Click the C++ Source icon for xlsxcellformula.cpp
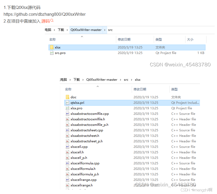The height and width of the screenshot is (194, 217). 67,163
